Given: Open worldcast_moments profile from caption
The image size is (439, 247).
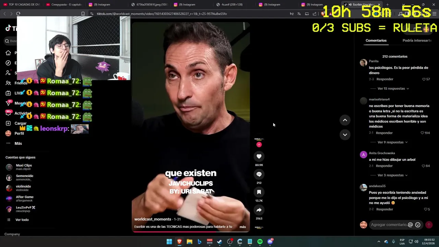Looking at the screenshot, I should tap(153, 219).
